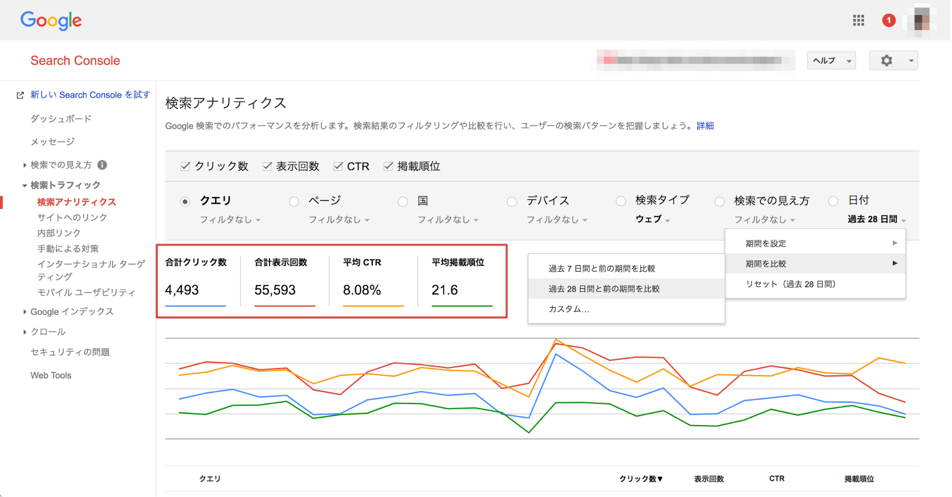952x497 pixels.
Task: Open the フィルタなし dropdown under 国
Action: [448, 220]
